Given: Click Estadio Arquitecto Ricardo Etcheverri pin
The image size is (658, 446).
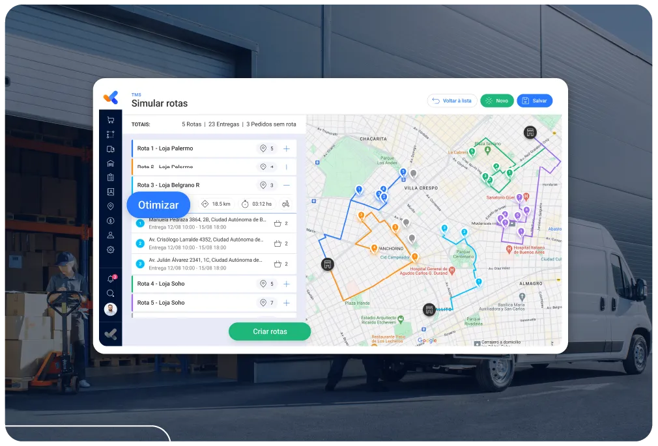Looking at the screenshot, I should coord(401,319).
